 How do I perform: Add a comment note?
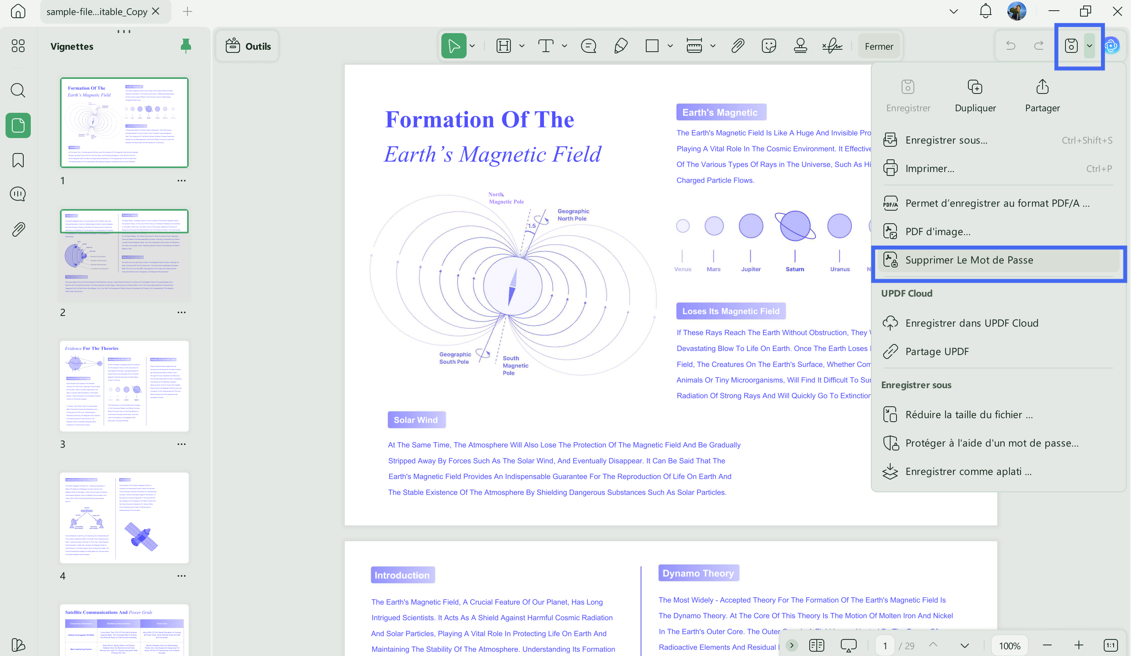pos(588,46)
